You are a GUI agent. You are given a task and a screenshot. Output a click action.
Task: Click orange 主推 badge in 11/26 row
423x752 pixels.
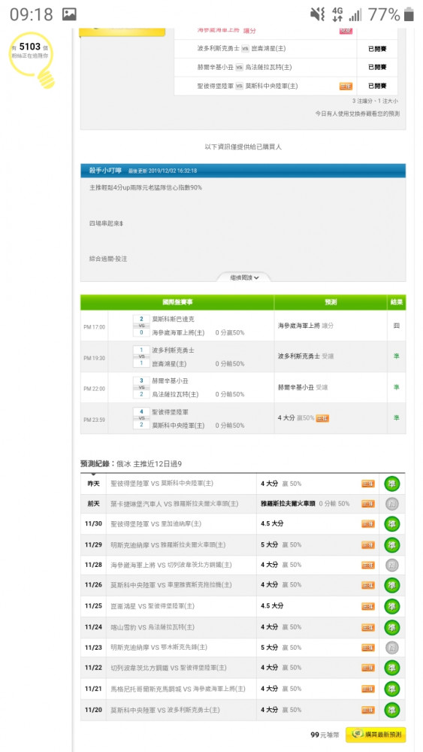click(368, 585)
